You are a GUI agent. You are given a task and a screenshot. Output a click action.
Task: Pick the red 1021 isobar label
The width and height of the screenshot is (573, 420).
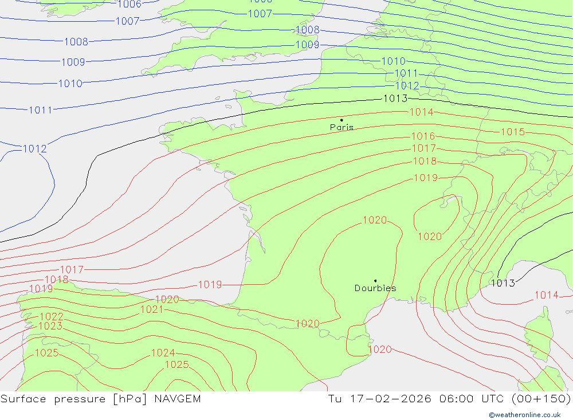(x=152, y=309)
